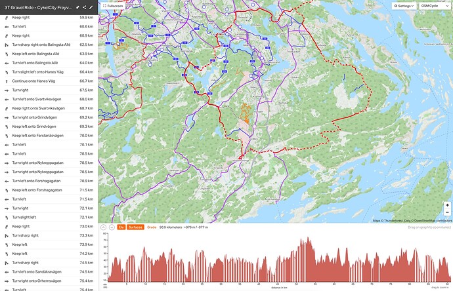Select Keep left onto Balingsta Allé
Screen dimensions: 453x291
click(49, 54)
